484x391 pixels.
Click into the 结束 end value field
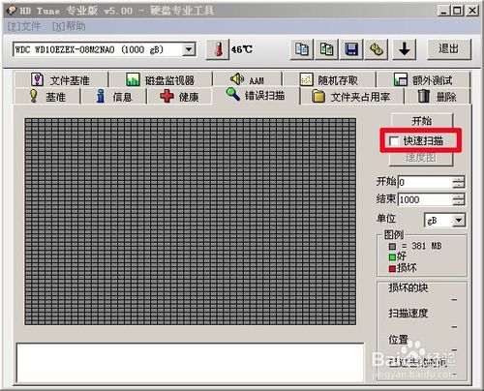click(x=425, y=199)
